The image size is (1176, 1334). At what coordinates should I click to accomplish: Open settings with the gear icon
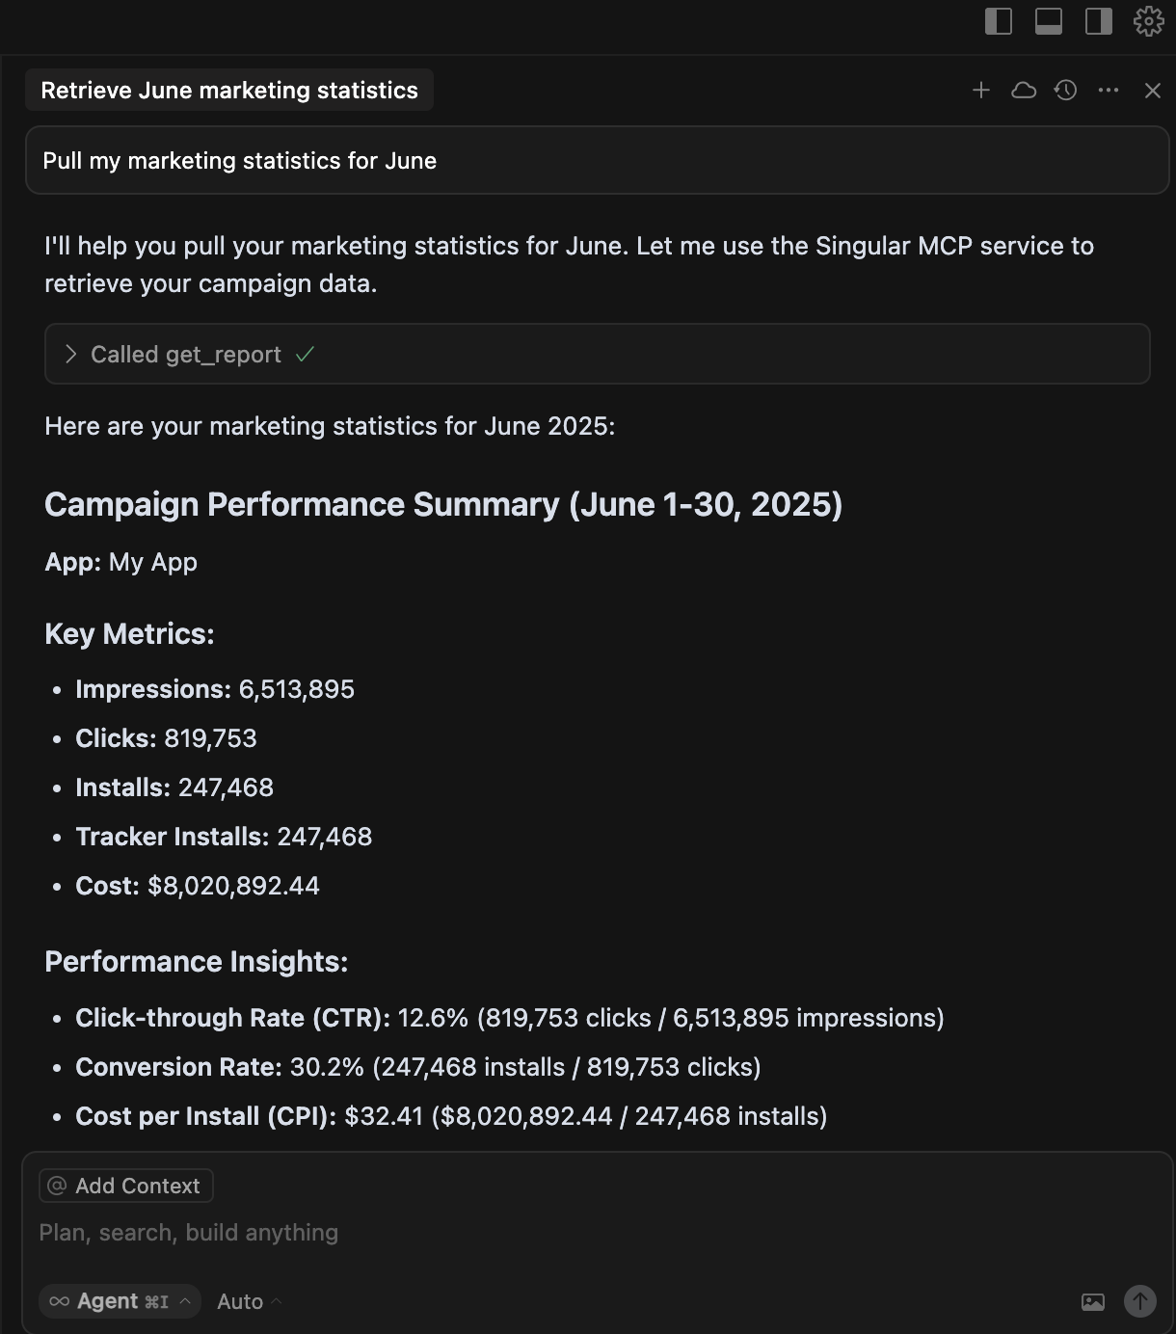(x=1149, y=21)
